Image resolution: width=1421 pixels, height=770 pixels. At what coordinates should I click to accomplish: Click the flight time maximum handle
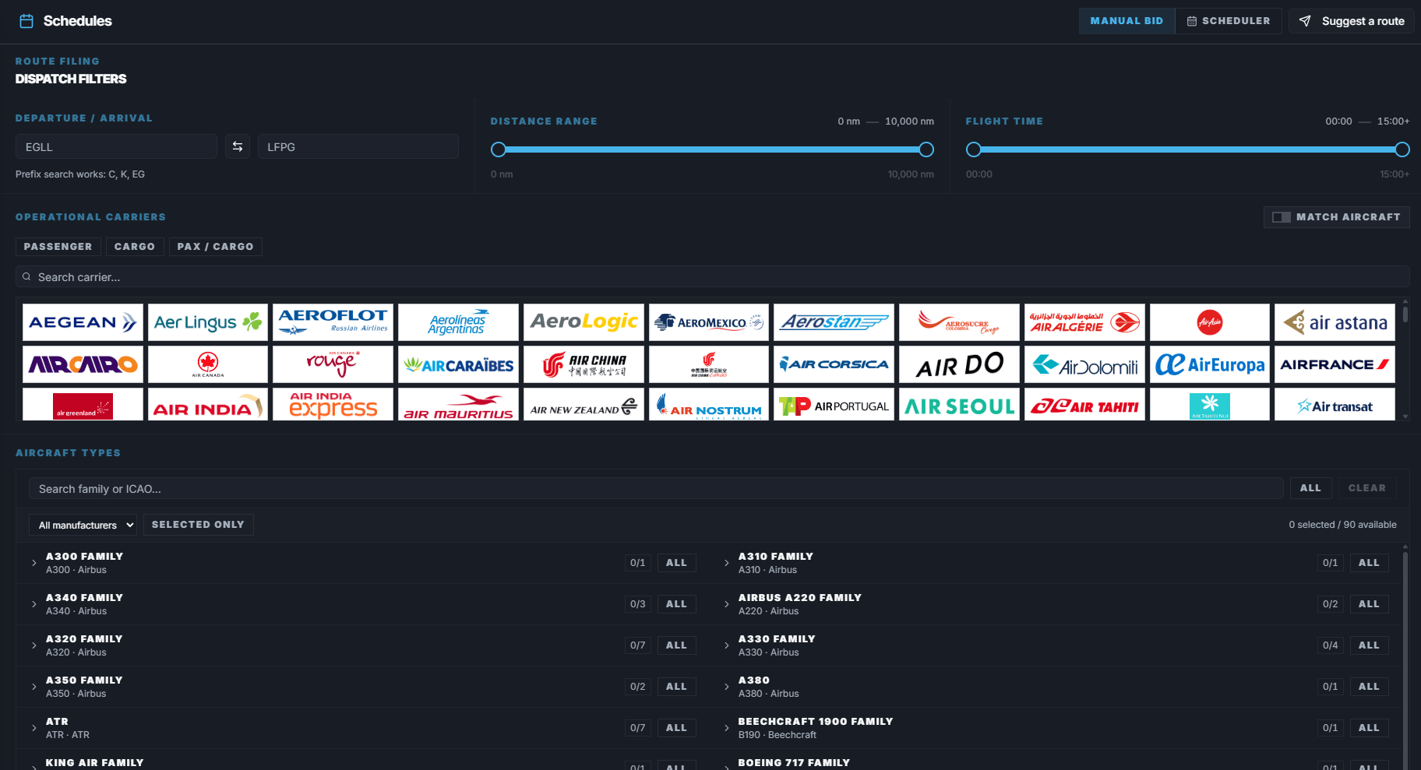coord(1402,149)
